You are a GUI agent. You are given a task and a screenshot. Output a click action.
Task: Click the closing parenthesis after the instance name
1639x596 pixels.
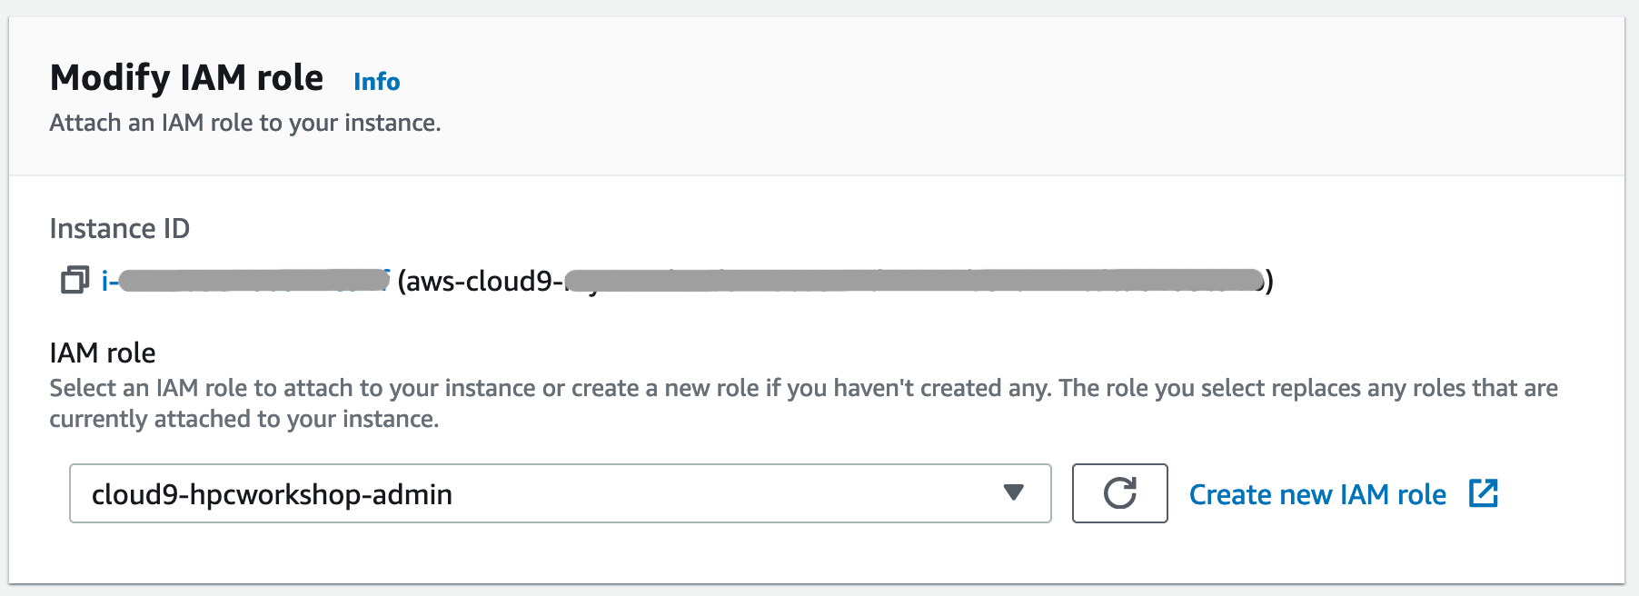pos(1269,281)
